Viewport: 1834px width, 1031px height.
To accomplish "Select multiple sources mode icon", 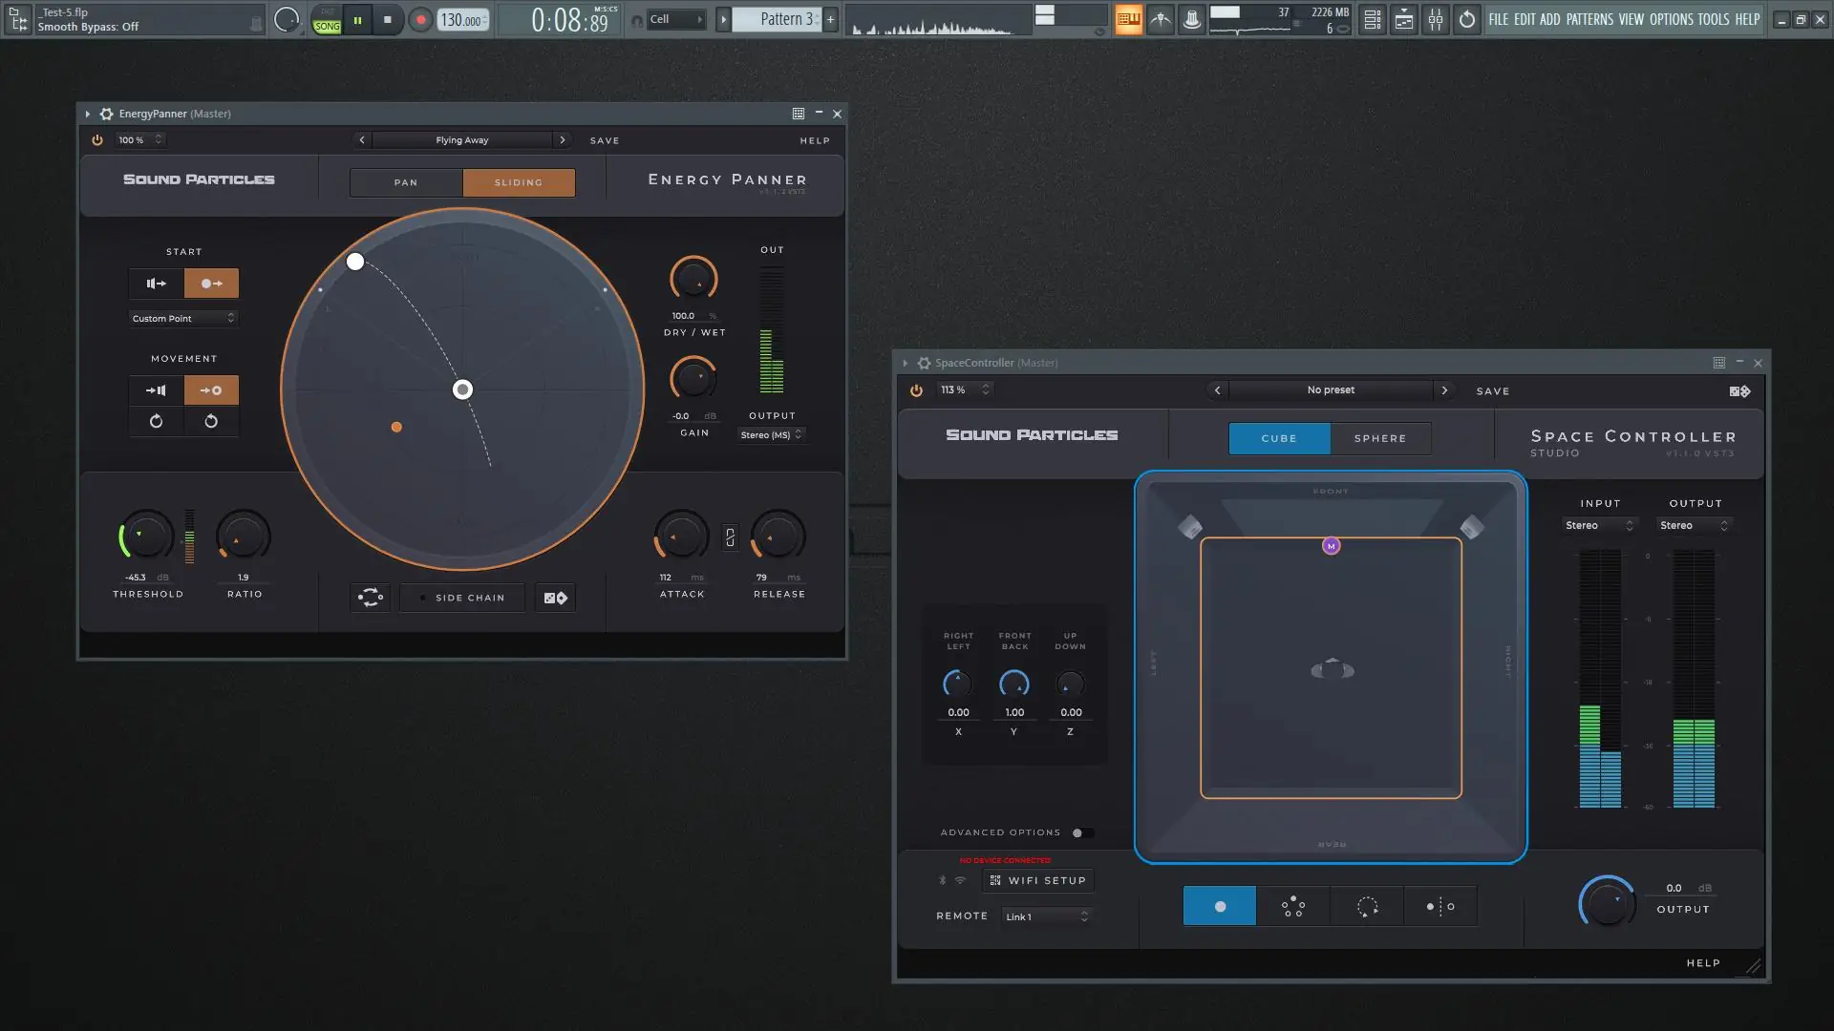I will 1292,906.
